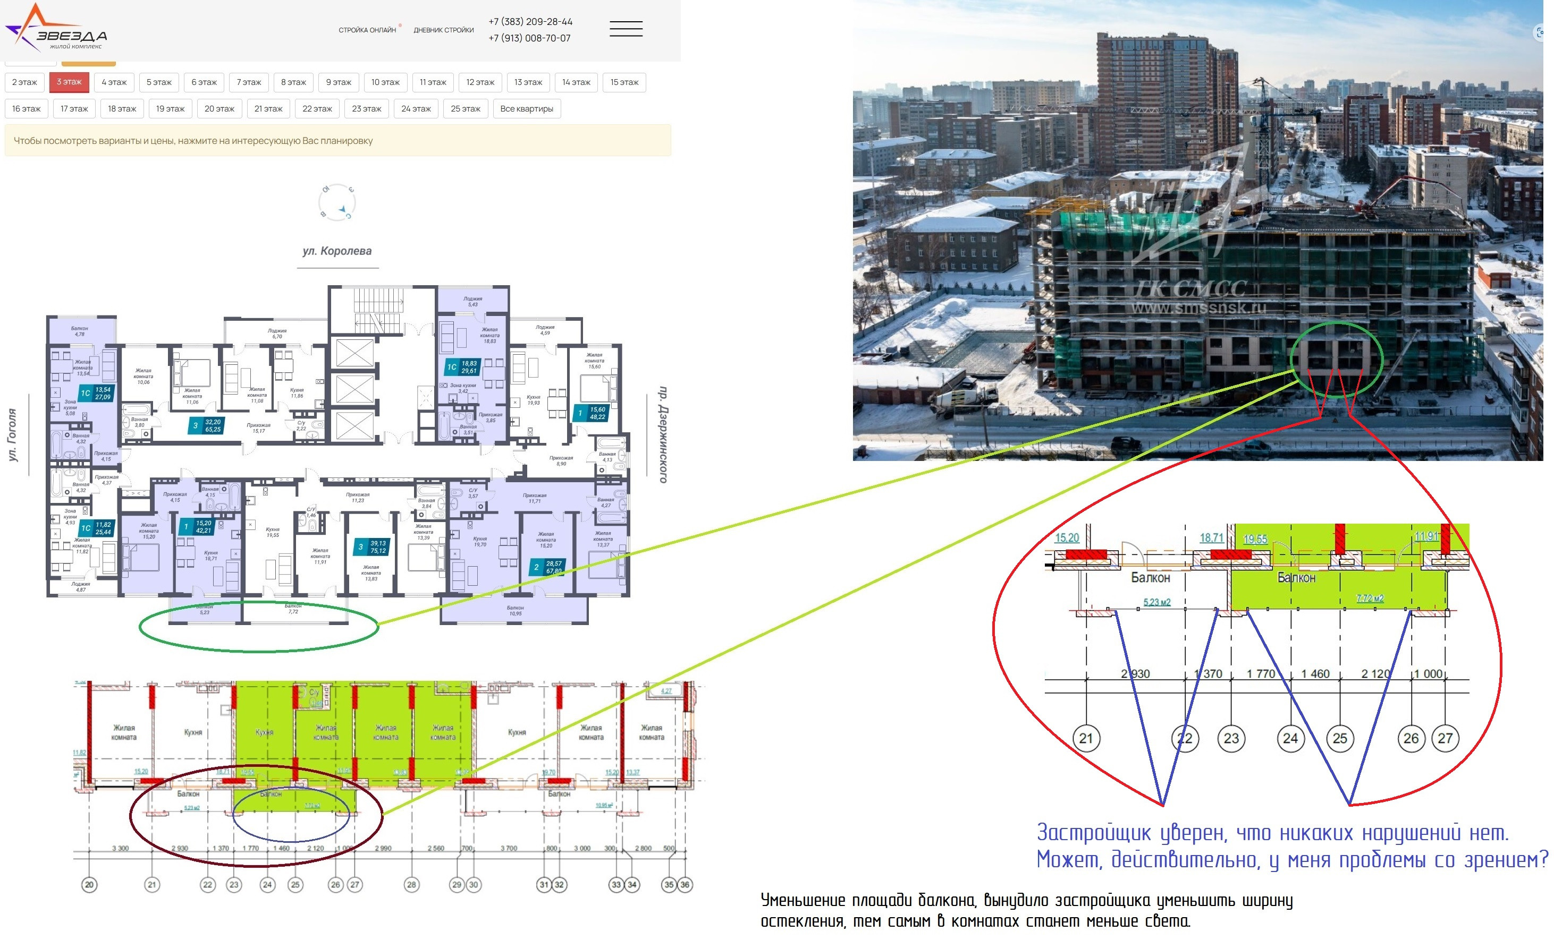The width and height of the screenshot is (1554, 940).
Task: Select the 2-room apartment badge 28,57 / 67,80
Action: (x=546, y=567)
